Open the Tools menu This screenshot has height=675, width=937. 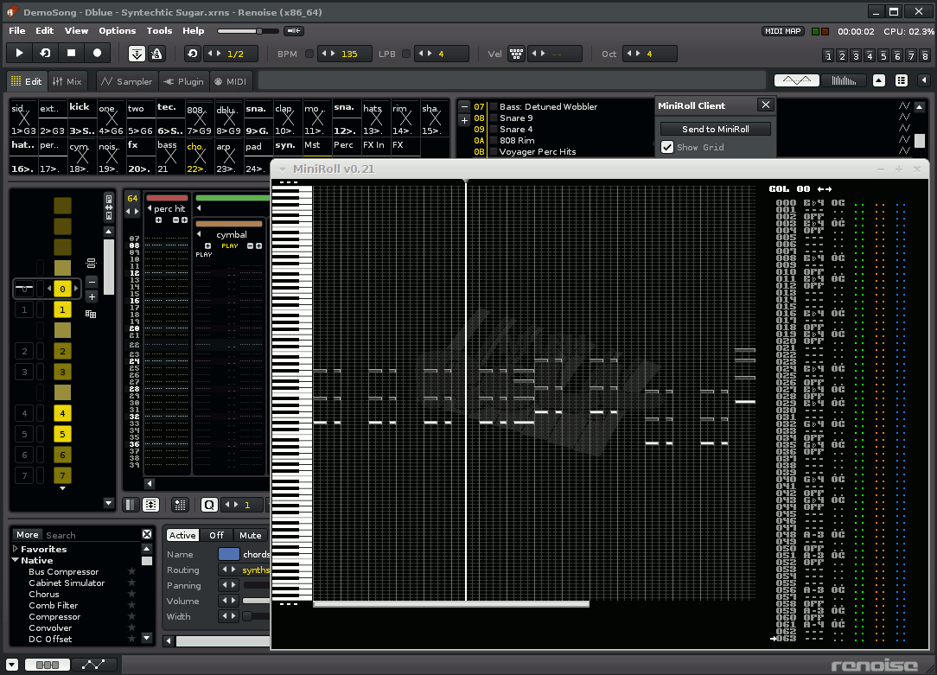160,30
